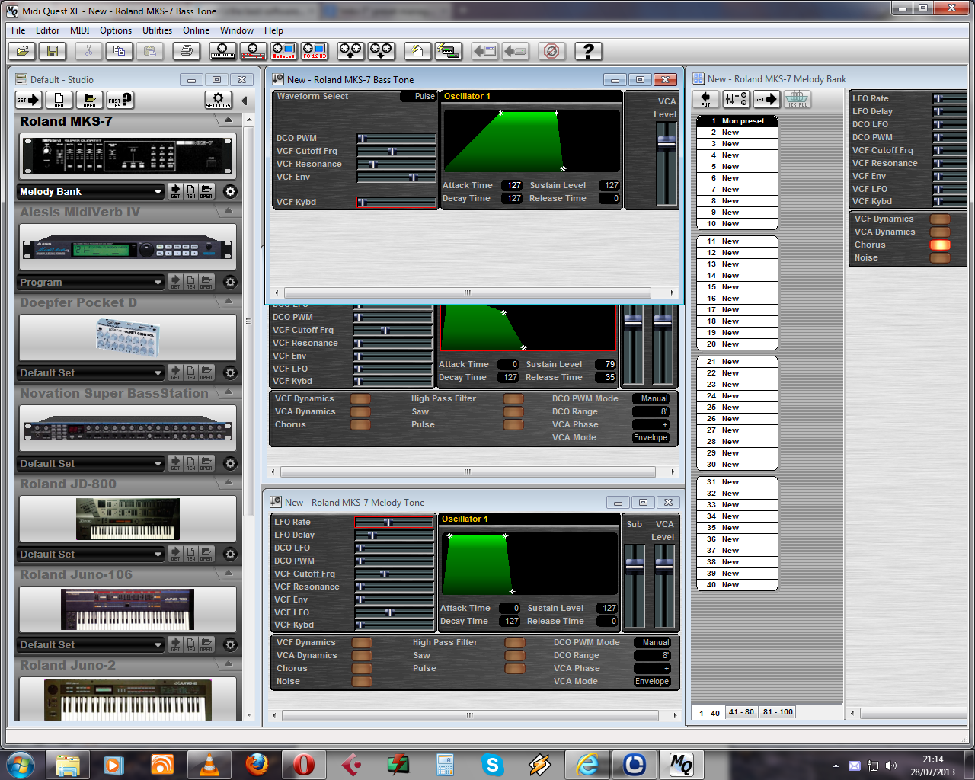This screenshot has width=975, height=780.
Task: Click the volume speaker icon in system tray
Action: pos(891,766)
